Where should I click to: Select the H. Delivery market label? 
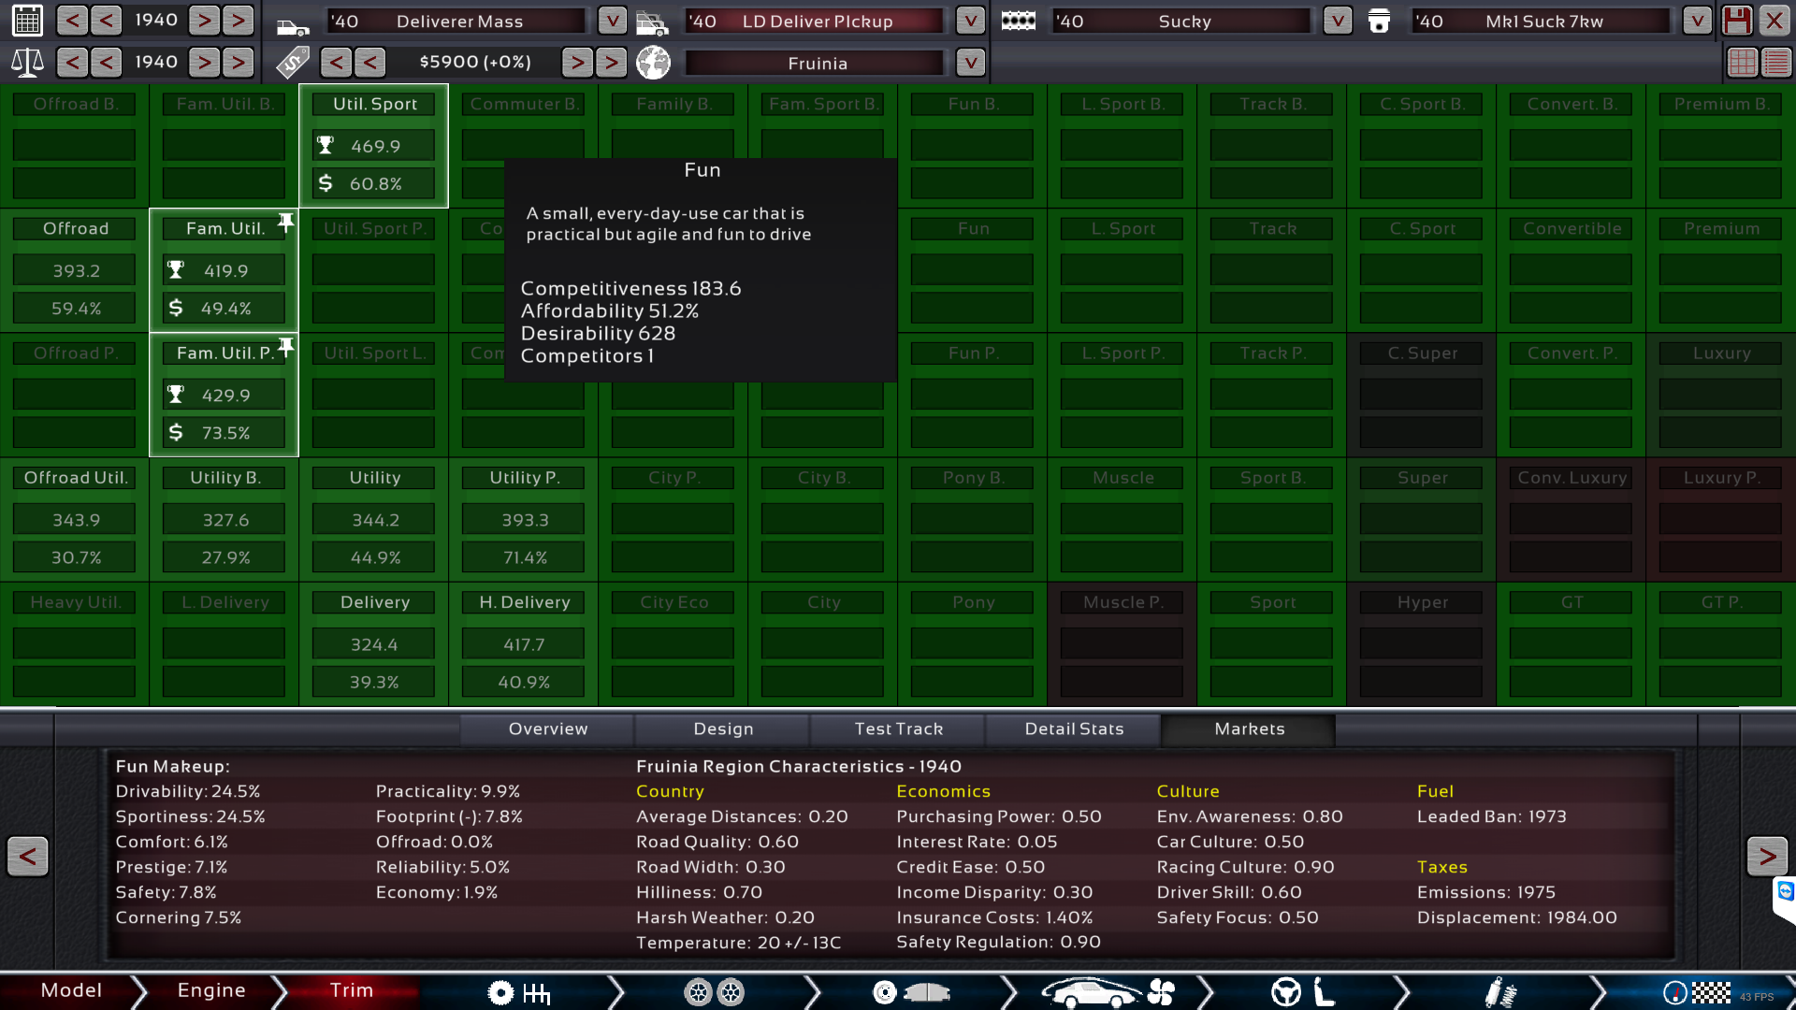[524, 603]
